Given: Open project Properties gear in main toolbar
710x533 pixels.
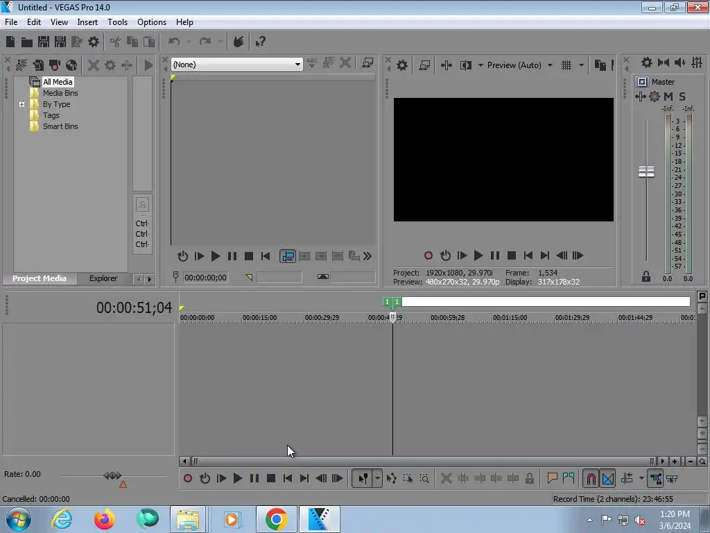Looking at the screenshot, I should [x=94, y=42].
